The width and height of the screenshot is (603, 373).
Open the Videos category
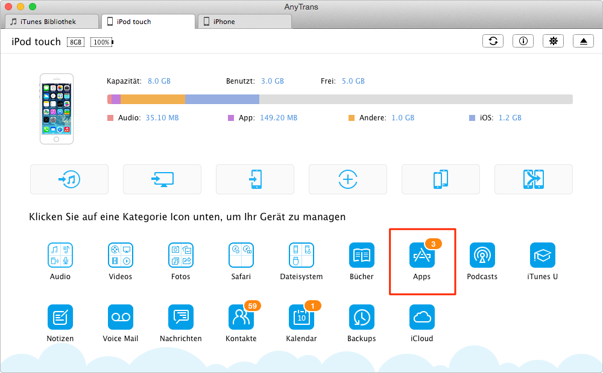121,255
